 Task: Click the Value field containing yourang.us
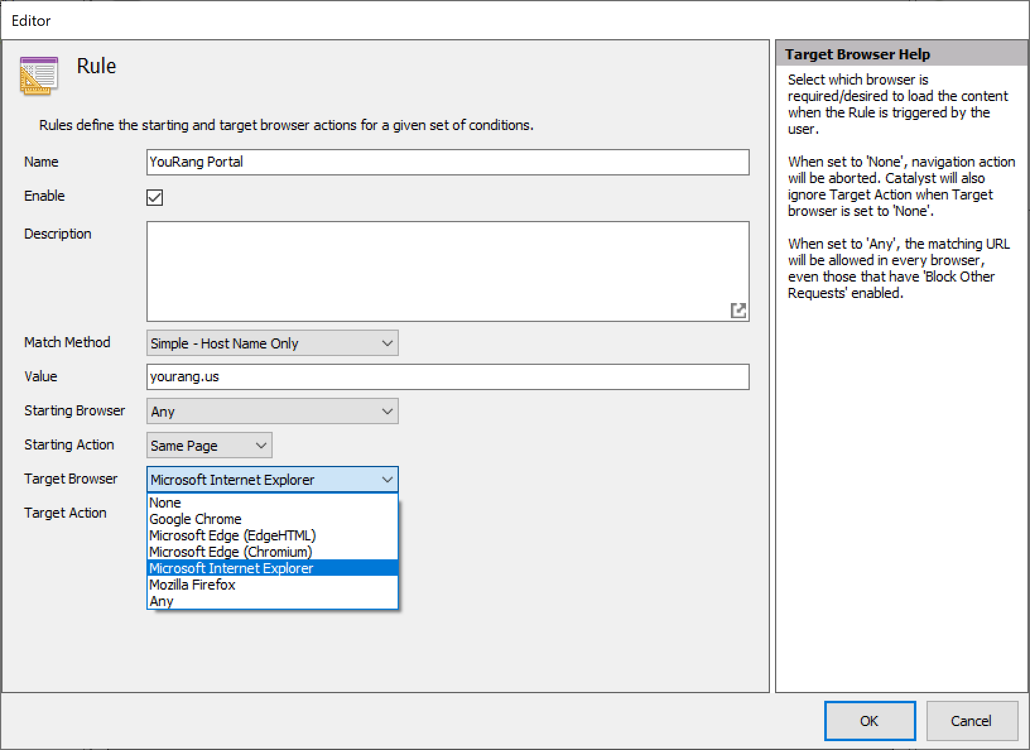point(447,377)
